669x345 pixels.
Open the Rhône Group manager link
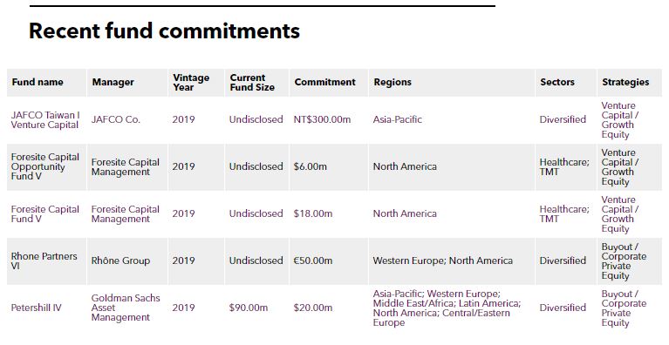point(120,260)
